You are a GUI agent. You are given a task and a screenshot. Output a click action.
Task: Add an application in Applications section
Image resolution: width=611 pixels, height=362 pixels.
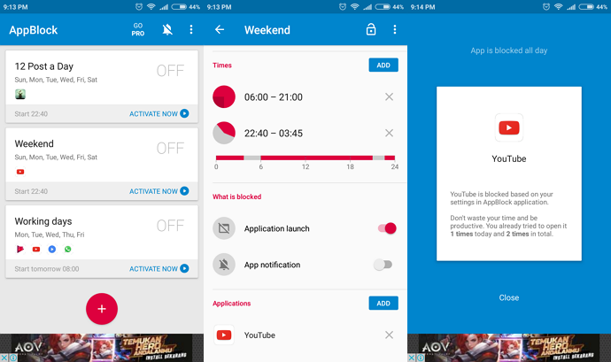click(383, 304)
